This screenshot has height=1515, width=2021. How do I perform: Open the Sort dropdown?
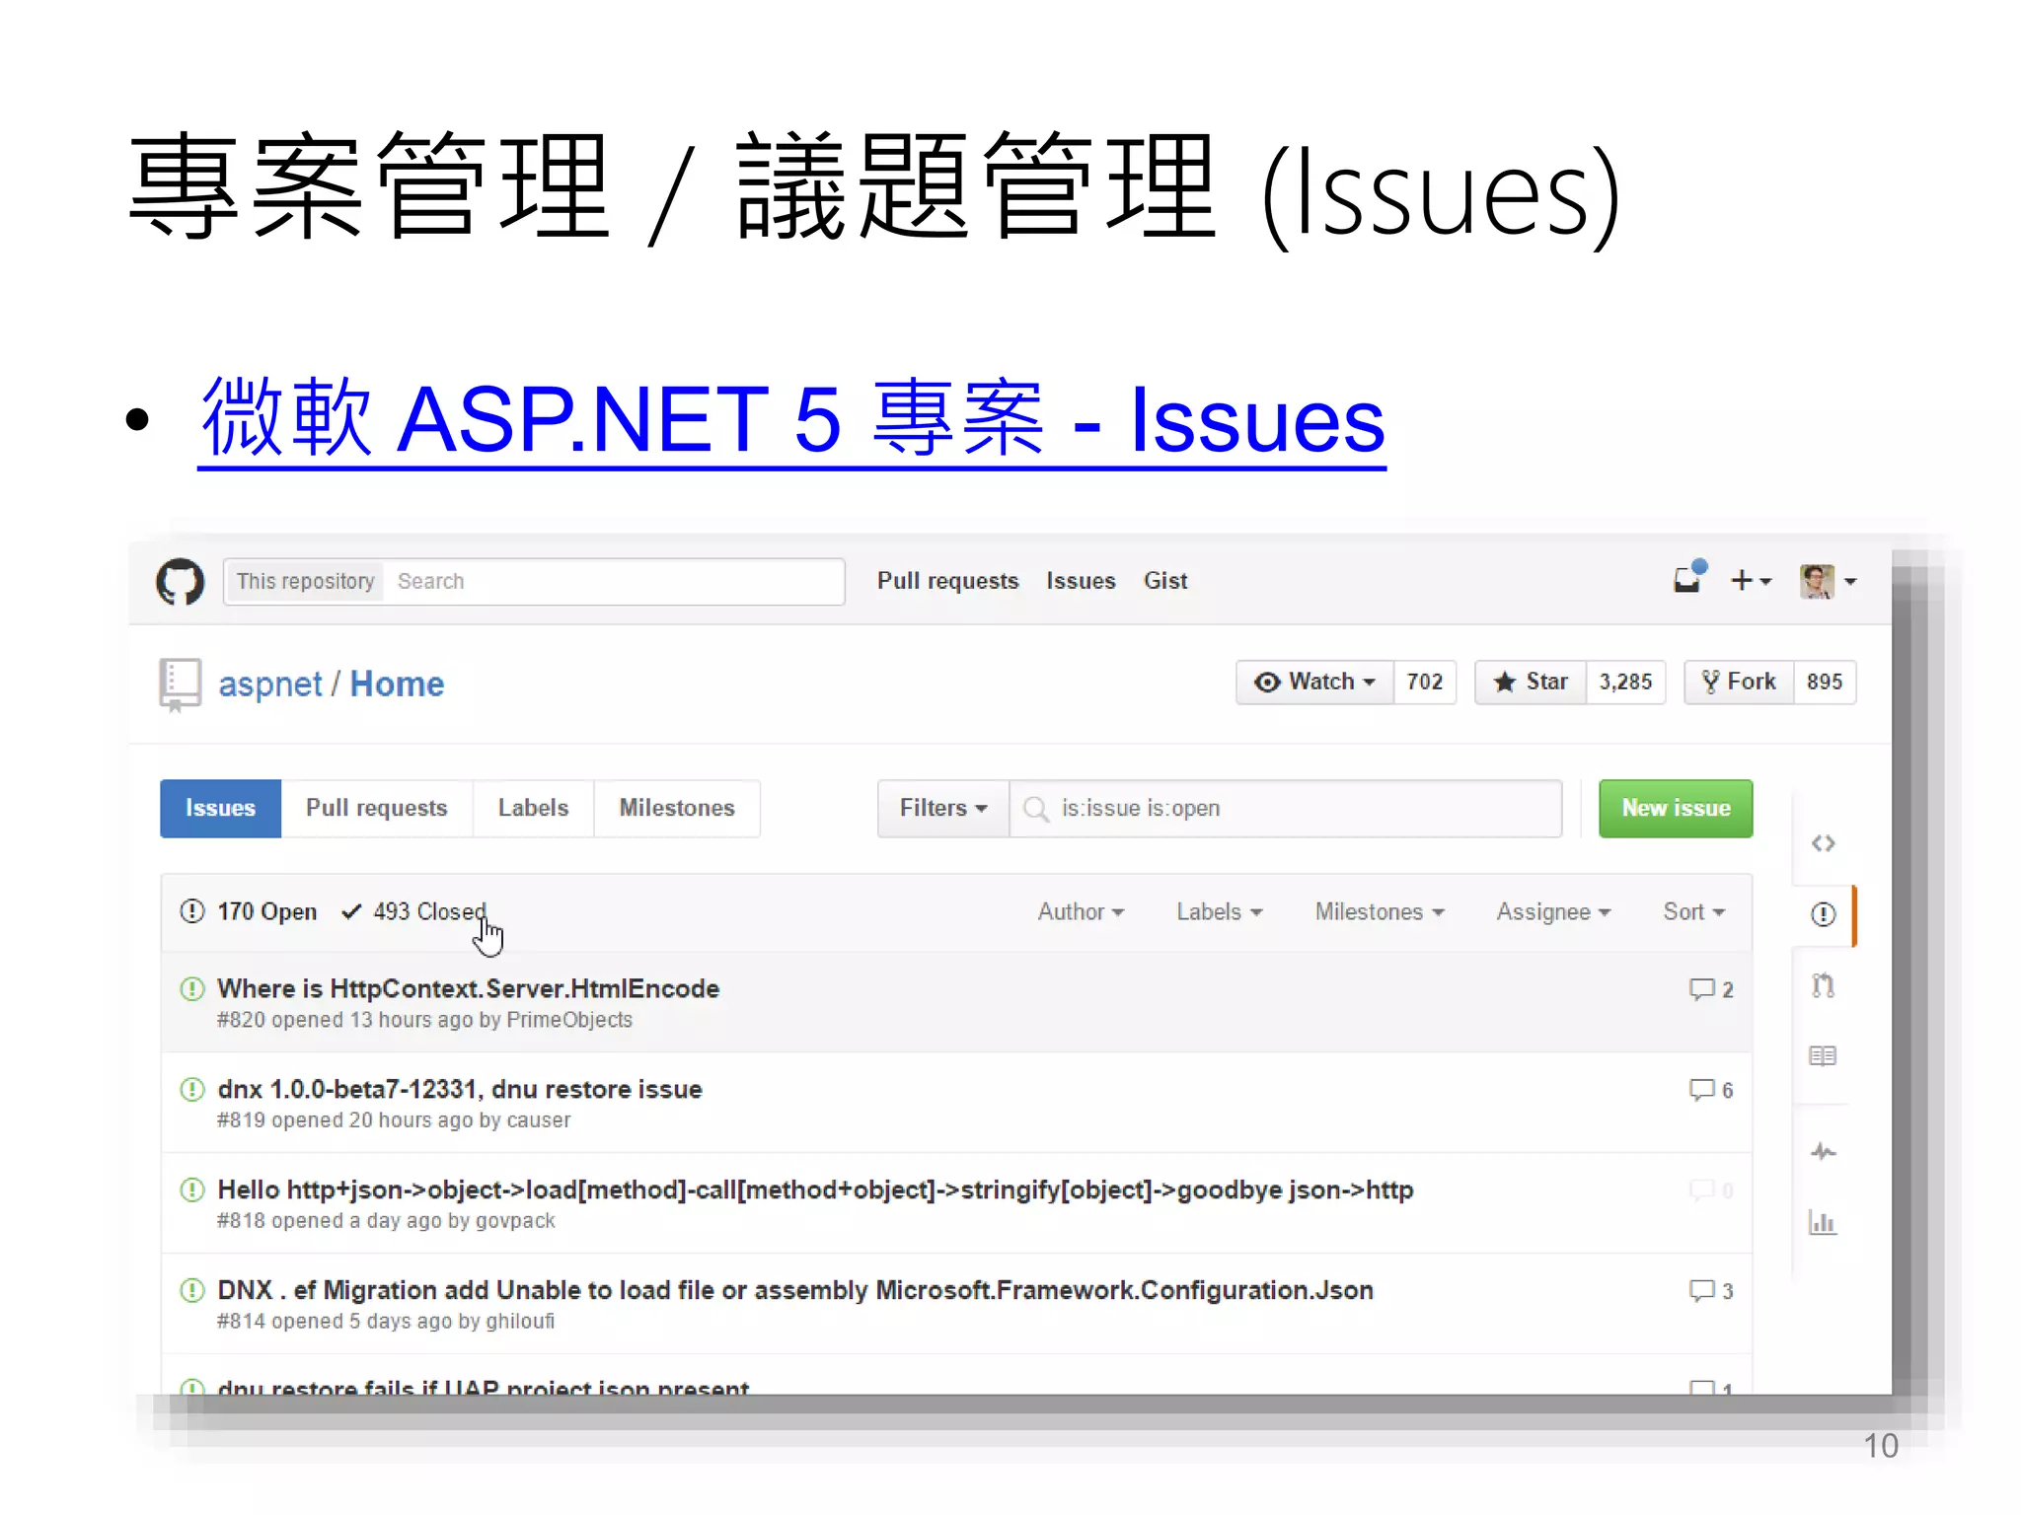point(1693,912)
